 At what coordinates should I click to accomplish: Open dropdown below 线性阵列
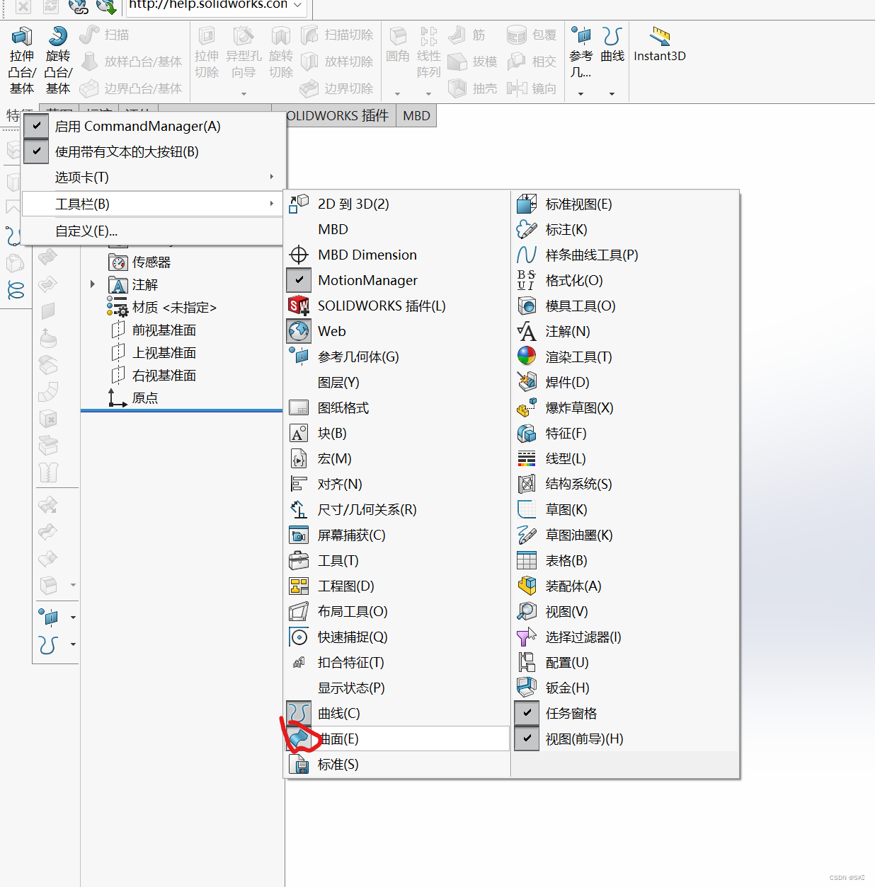point(428,93)
